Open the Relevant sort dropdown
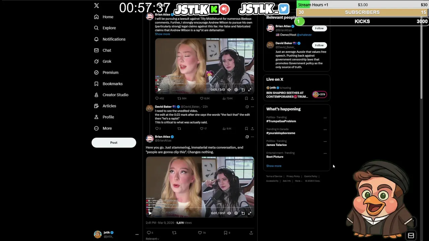 152,239
